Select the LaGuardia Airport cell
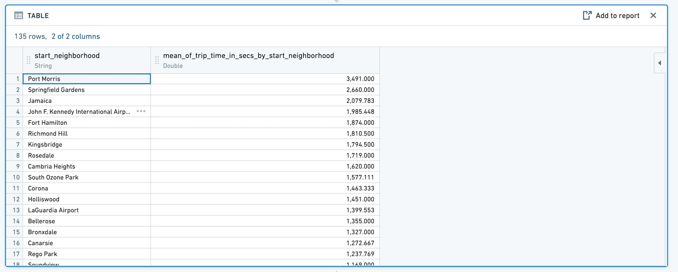678x272 pixels. click(x=87, y=210)
